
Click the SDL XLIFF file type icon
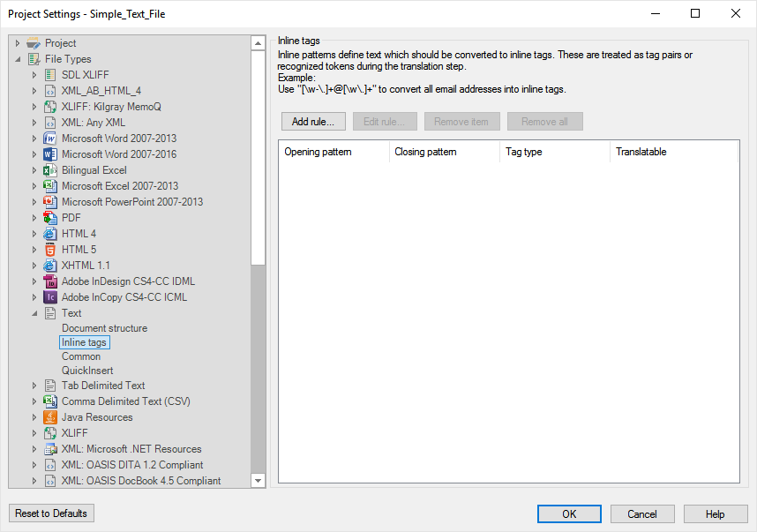click(x=50, y=75)
